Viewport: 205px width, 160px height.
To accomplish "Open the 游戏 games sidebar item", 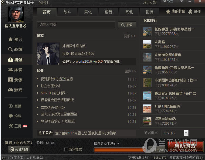I will [16, 90].
